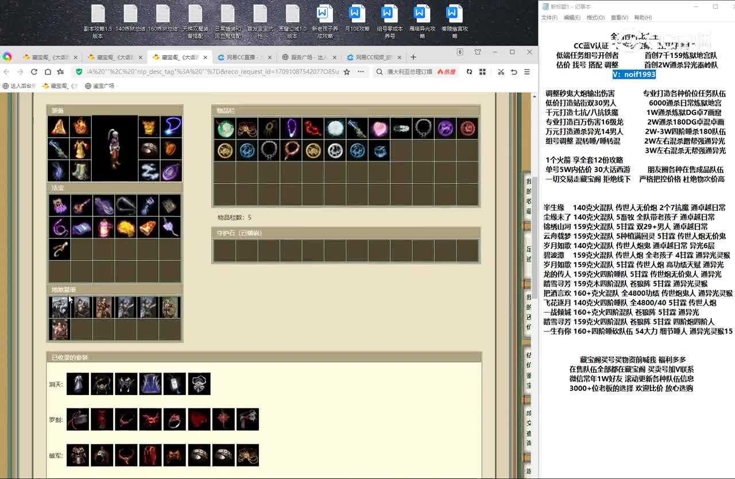This screenshot has height=479, width=735.
Task: Open the browser hamburger main menu
Action: 527,72
